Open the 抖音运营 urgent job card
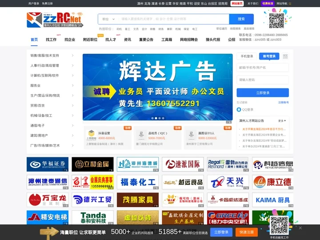Image resolution: width=320 pixels, height=240 pixels. click(x=108, y=138)
